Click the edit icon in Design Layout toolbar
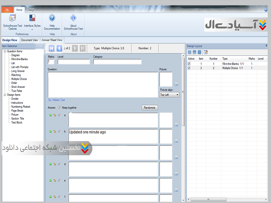 tap(205, 52)
